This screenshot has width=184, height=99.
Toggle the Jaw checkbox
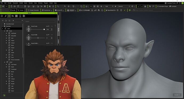click(9, 86)
